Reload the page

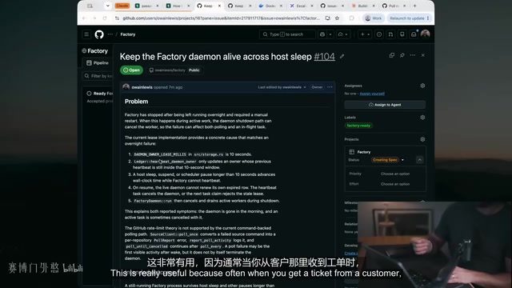coord(105,18)
